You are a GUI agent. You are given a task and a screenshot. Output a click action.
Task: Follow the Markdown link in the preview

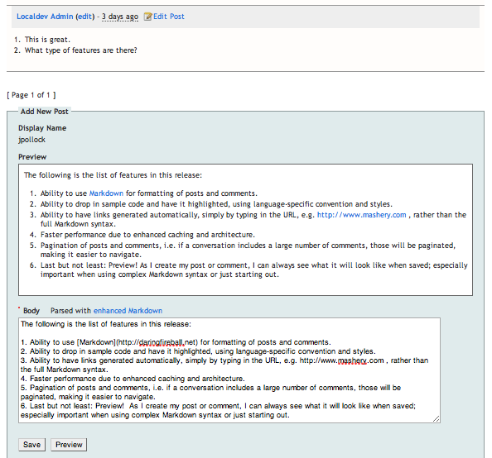coord(106,193)
